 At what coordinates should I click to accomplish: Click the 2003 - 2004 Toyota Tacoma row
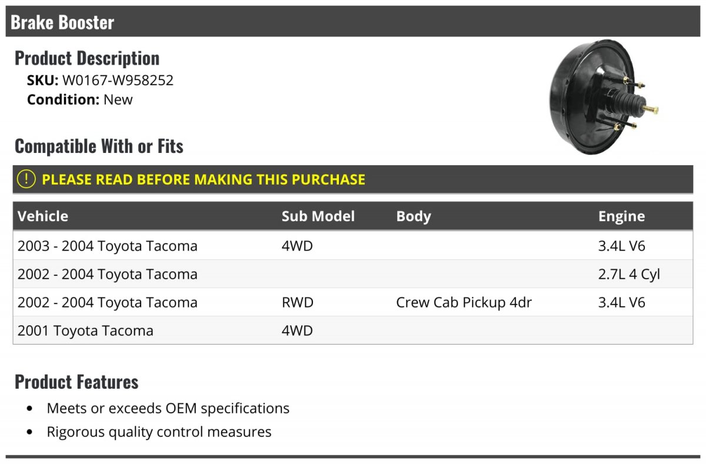(353, 245)
